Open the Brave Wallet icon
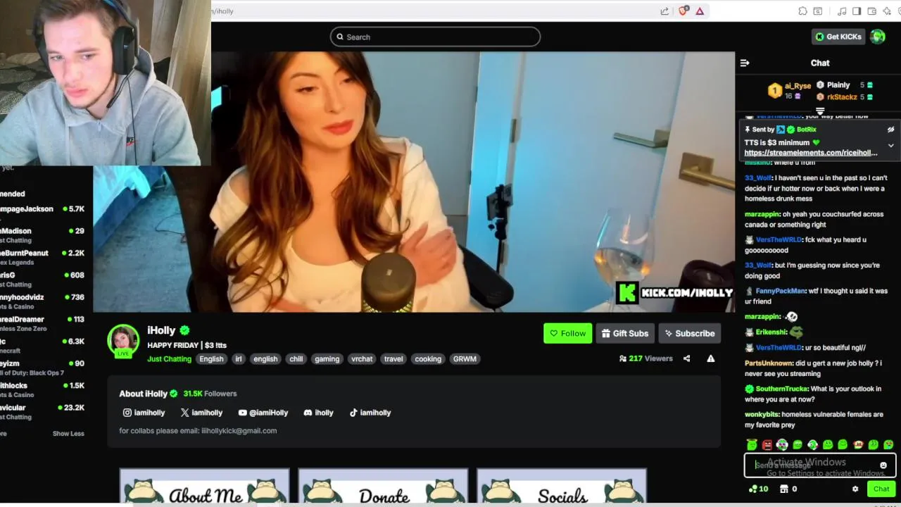The width and height of the screenshot is (901, 507). 871,11
